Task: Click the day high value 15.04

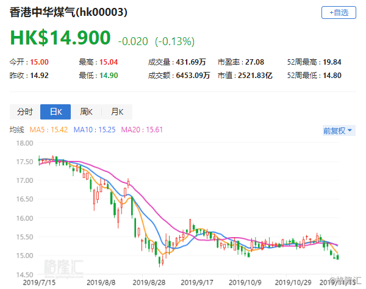Action: (109, 62)
